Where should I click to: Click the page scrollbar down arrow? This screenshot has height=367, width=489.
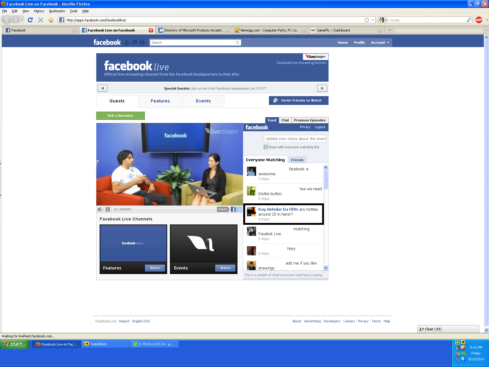(486, 330)
